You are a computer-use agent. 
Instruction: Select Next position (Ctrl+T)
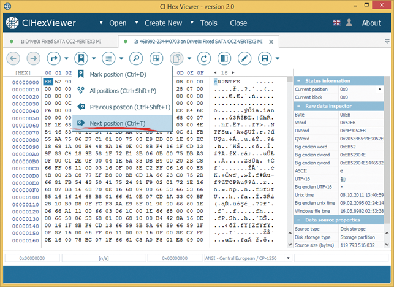pyautogui.click(x=123, y=123)
